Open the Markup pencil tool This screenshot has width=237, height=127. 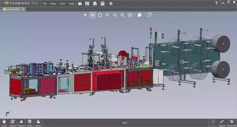pyautogui.click(x=222, y=123)
